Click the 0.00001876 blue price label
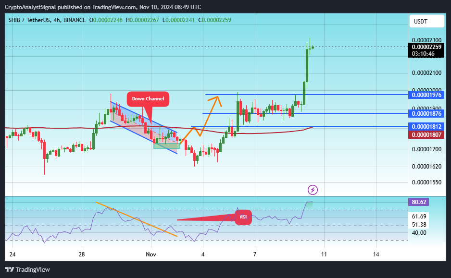 426,113
